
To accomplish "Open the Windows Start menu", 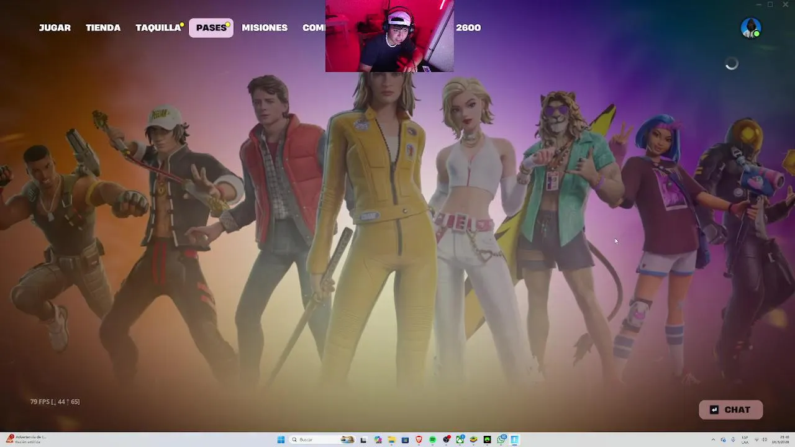I will tap(281, 440).
